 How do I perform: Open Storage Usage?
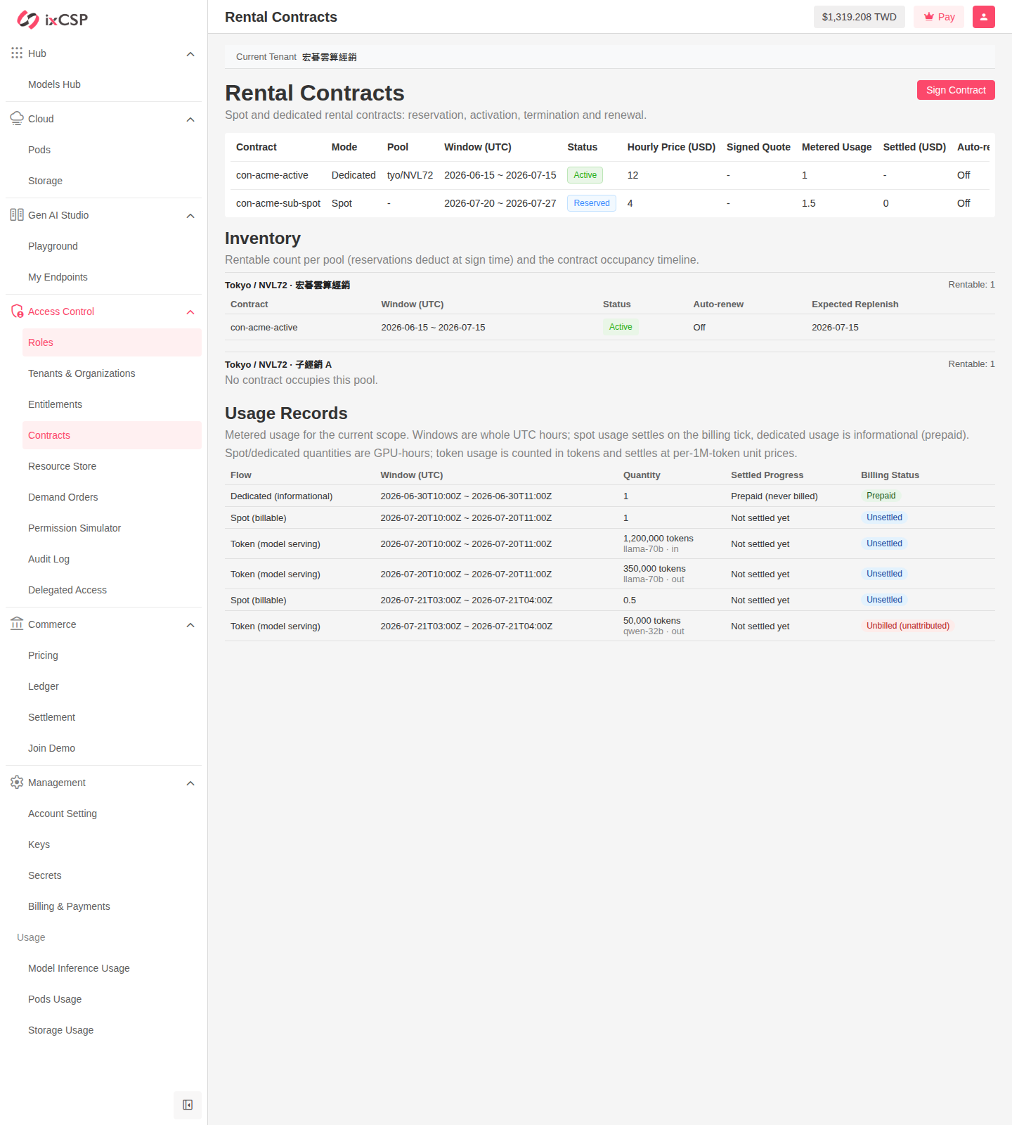(112, 1030)
